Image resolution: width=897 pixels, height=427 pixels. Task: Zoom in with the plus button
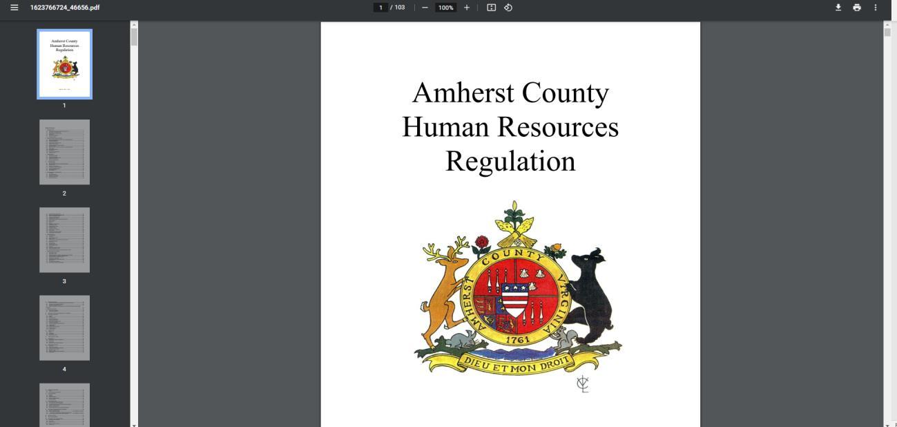click(467, 8)
